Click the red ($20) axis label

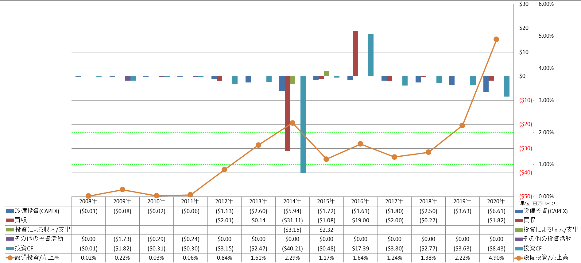(526, 124)
